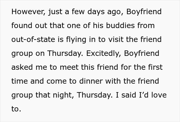Click the hyphenated word "out-of-state"
Viewport: 180px width, 122px height.
click(x=33, y=39)
